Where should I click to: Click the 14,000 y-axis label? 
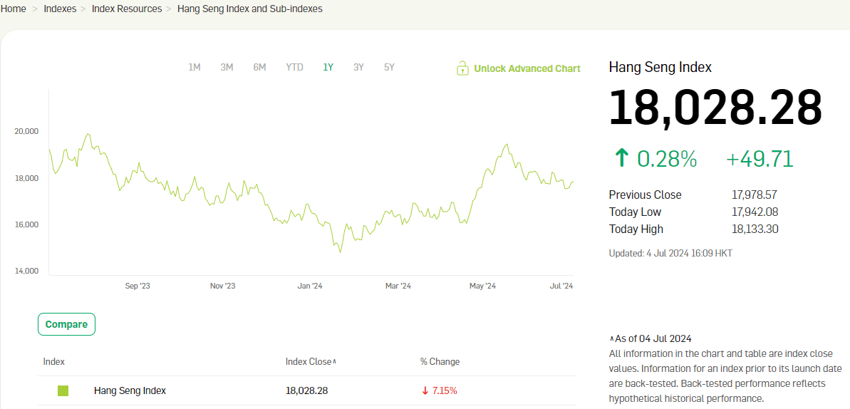(26, 271)
